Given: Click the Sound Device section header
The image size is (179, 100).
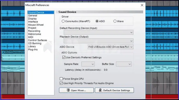Looking at the screenshot, I should pyautogui.click(x=67, y=12).
